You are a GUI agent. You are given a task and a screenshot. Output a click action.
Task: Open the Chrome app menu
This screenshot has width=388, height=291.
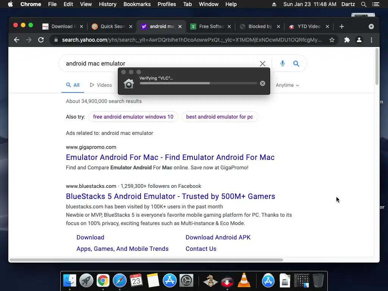(x=31, y=4)
